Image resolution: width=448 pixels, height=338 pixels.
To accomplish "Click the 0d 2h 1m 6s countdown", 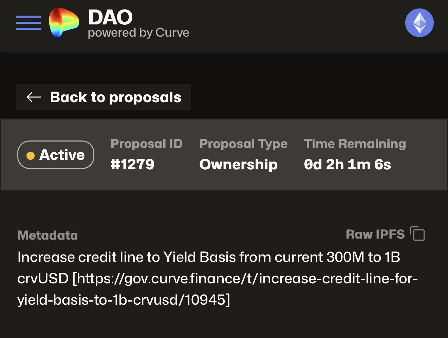I will coord(347,165).
